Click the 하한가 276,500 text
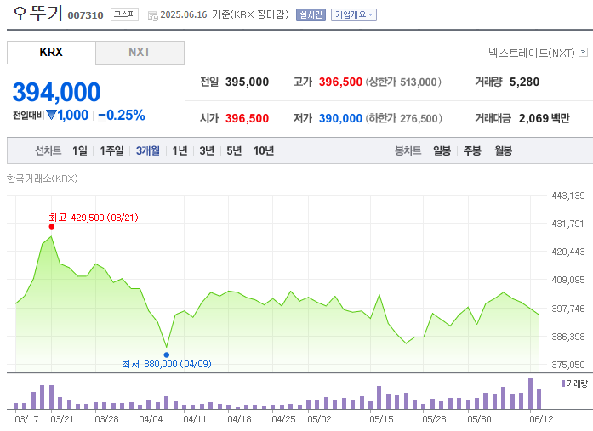Image resolution: width=593 pixels, height=431 pixels. point(403,119)
